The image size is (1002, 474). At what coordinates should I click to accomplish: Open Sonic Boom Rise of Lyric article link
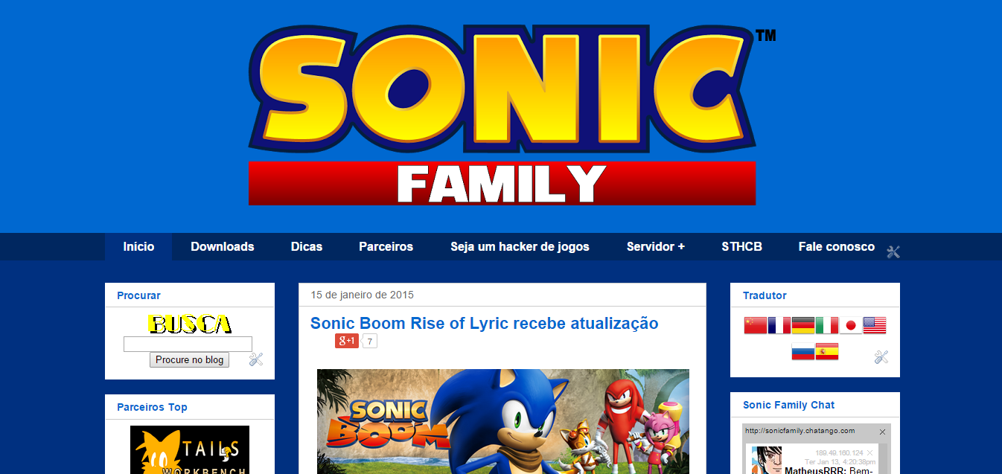485,323
